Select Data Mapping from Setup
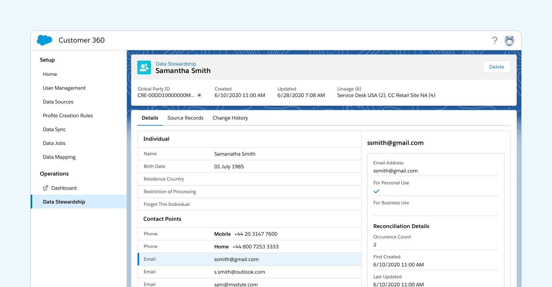552x287 pixels. pyautogui.click(x=59, y=157)
